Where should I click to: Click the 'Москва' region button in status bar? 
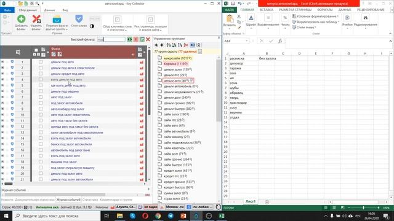175,207
